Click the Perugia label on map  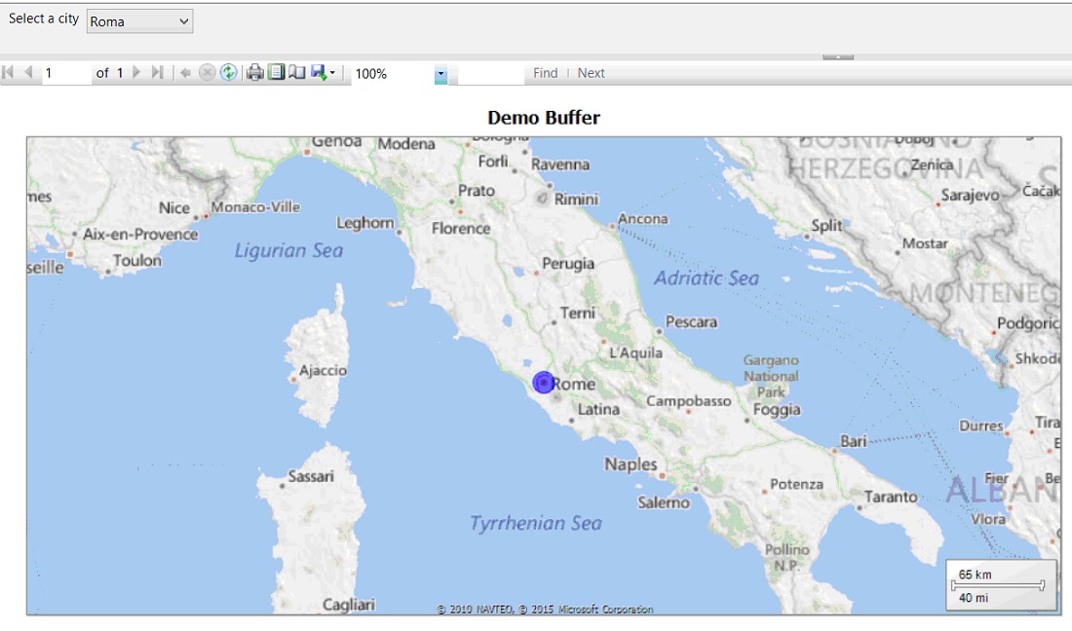point(568,264)
